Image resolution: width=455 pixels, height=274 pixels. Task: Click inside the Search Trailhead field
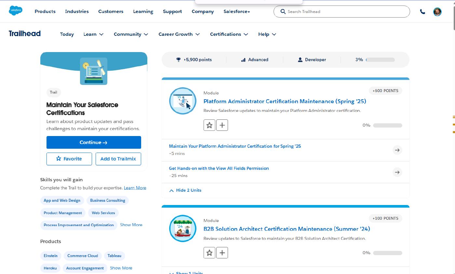point(341,11)
